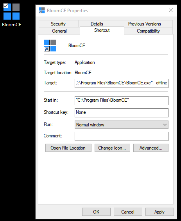The height and width of the screenshot is (221, 181).
Task: Open the Details tab
Action: tap(97, 24)
